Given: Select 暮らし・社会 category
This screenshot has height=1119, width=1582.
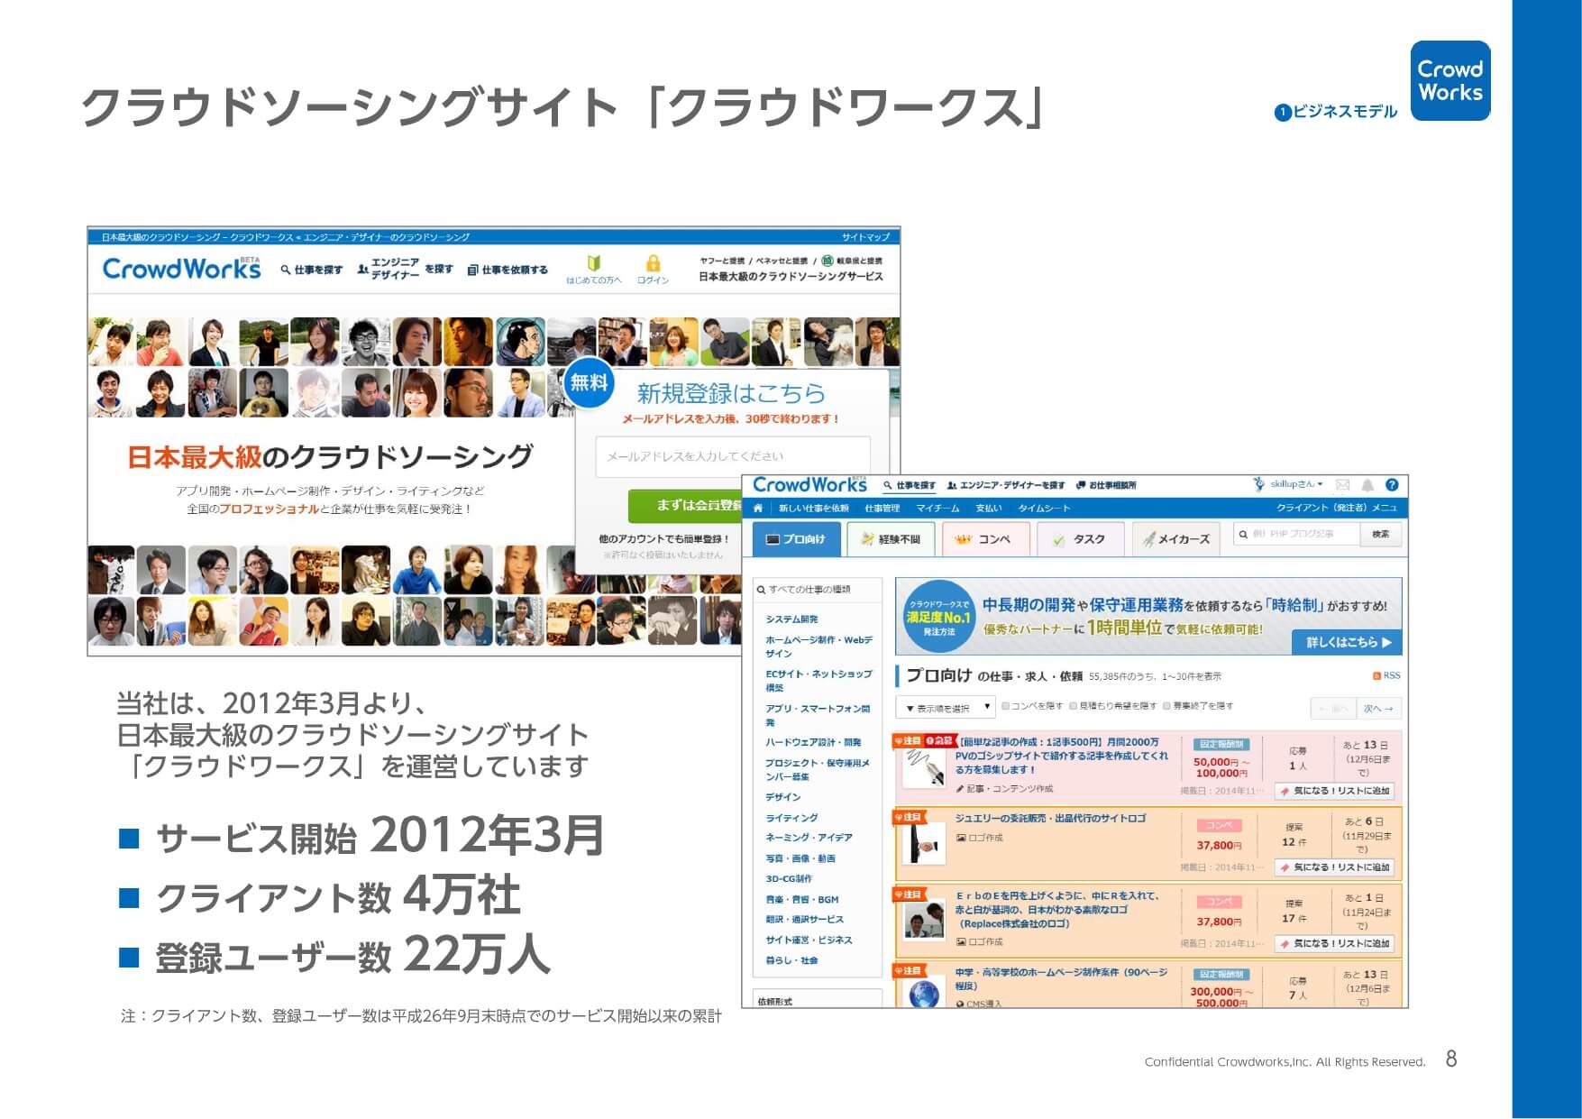Looking at the screenshot, I should [x=791, y=961].
